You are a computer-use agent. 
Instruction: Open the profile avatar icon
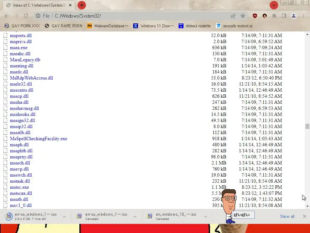pyautogui.click(x=294, y=16)
